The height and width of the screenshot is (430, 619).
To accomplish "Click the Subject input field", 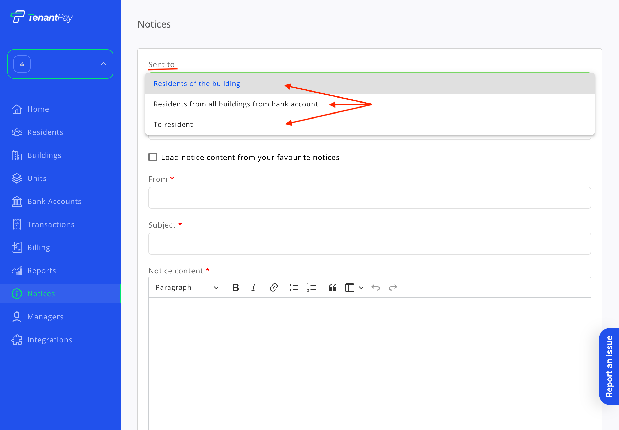I will tap(370, 244).
